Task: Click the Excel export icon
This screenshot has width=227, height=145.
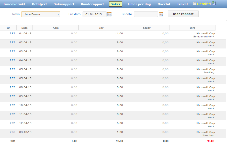Action: click(214, 3)
